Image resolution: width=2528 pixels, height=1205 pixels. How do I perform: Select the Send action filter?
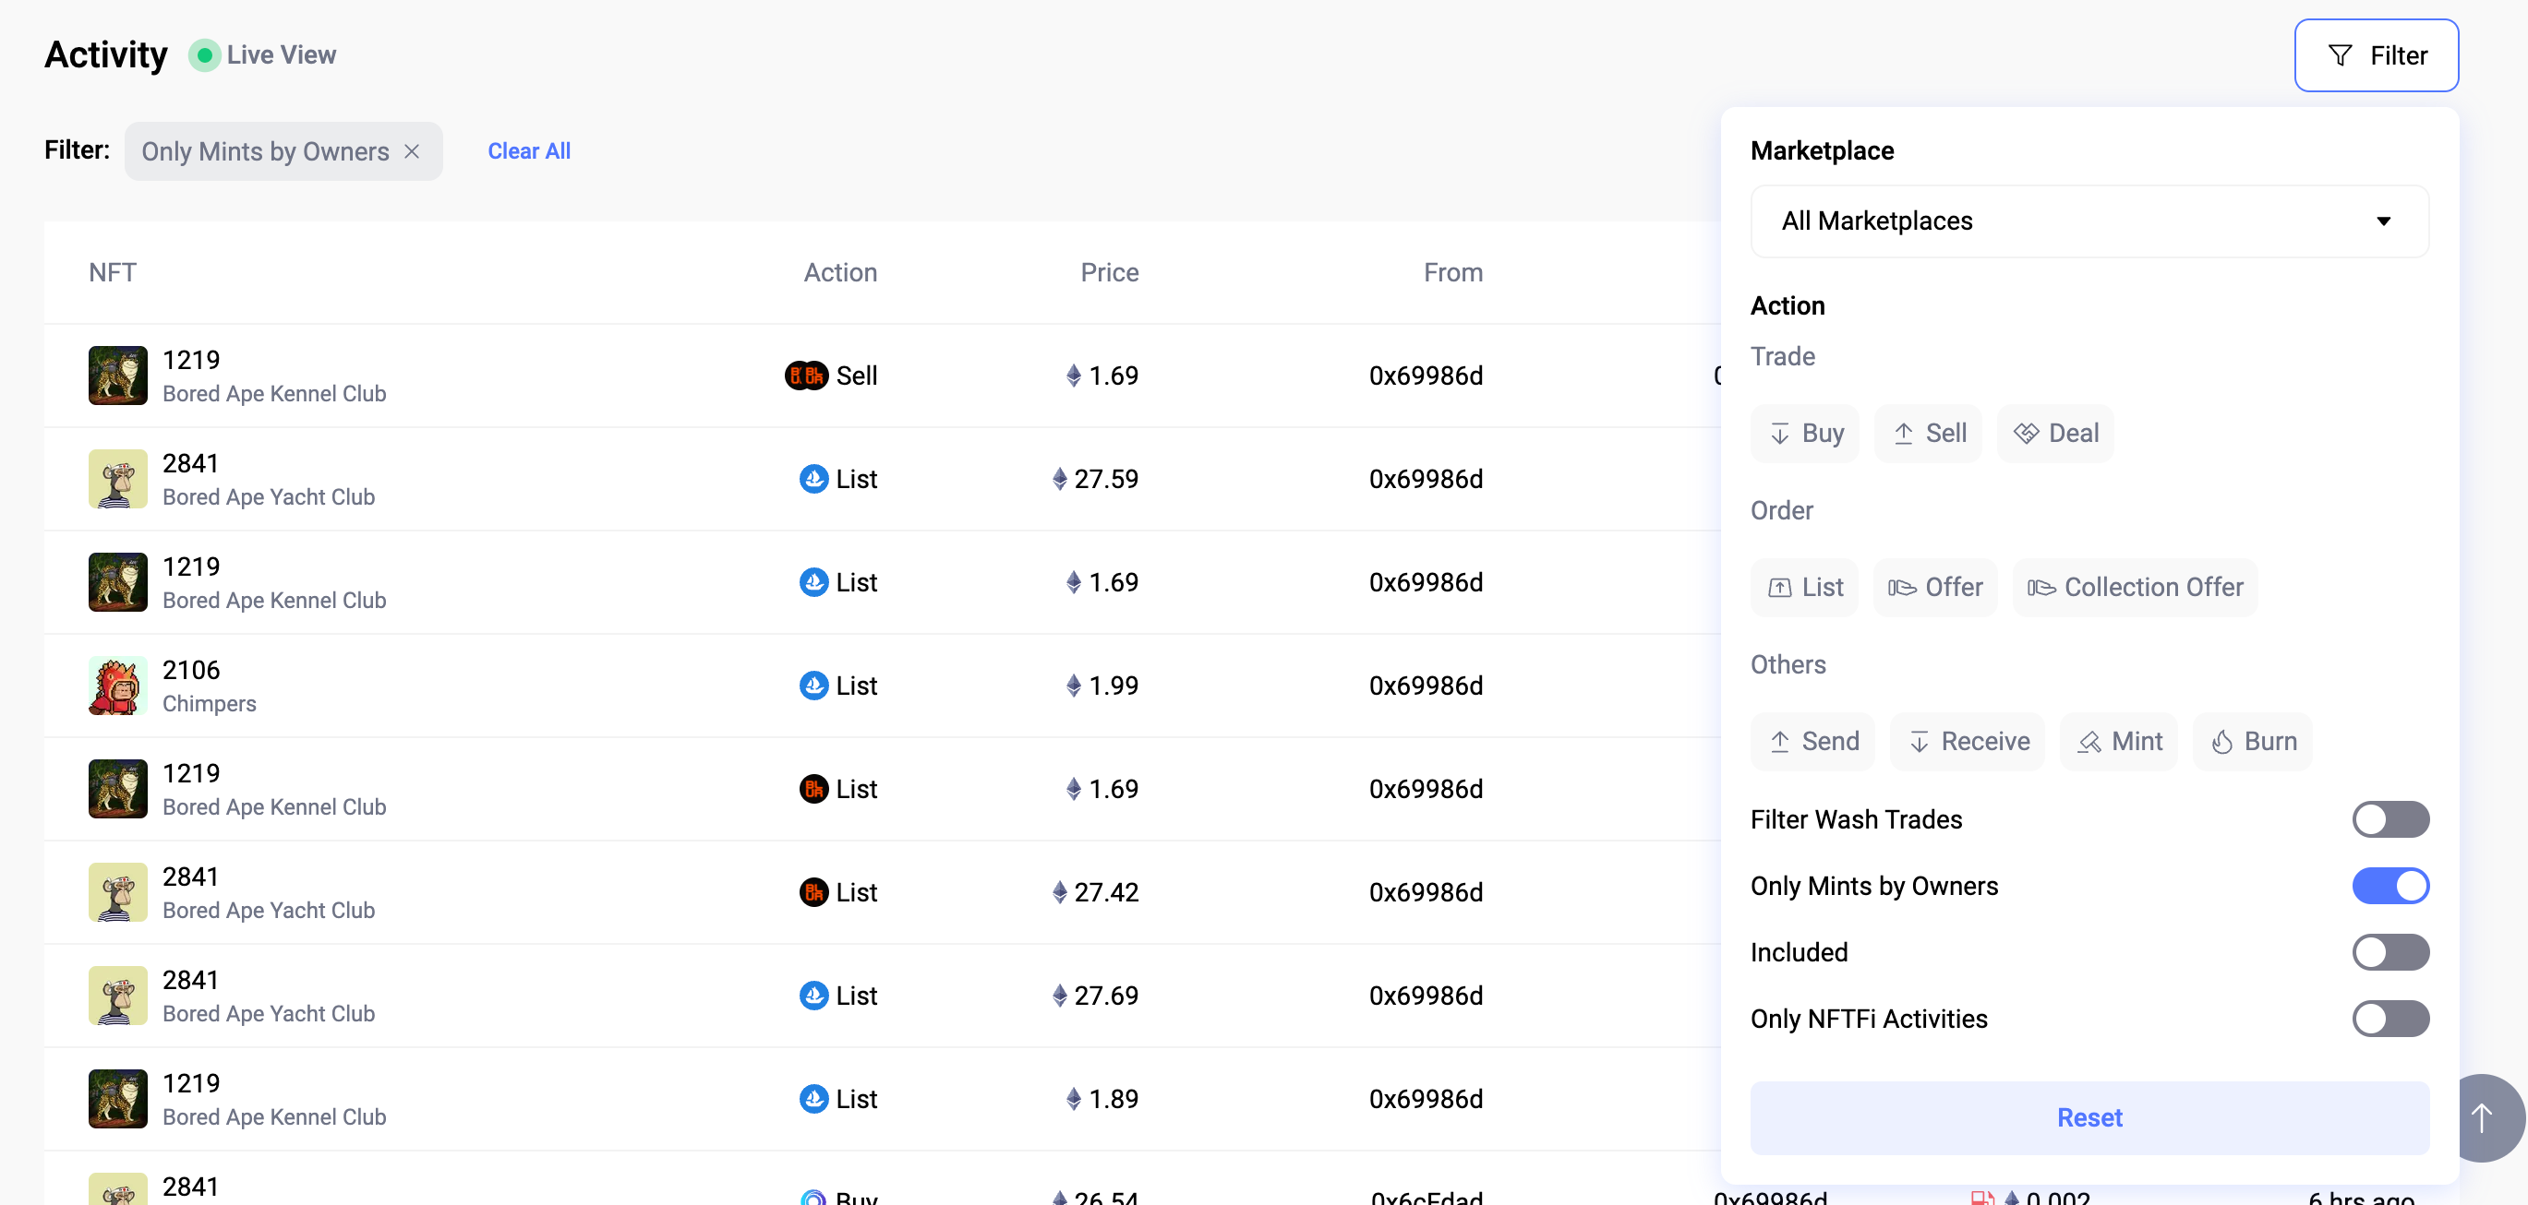[1812, 740]
